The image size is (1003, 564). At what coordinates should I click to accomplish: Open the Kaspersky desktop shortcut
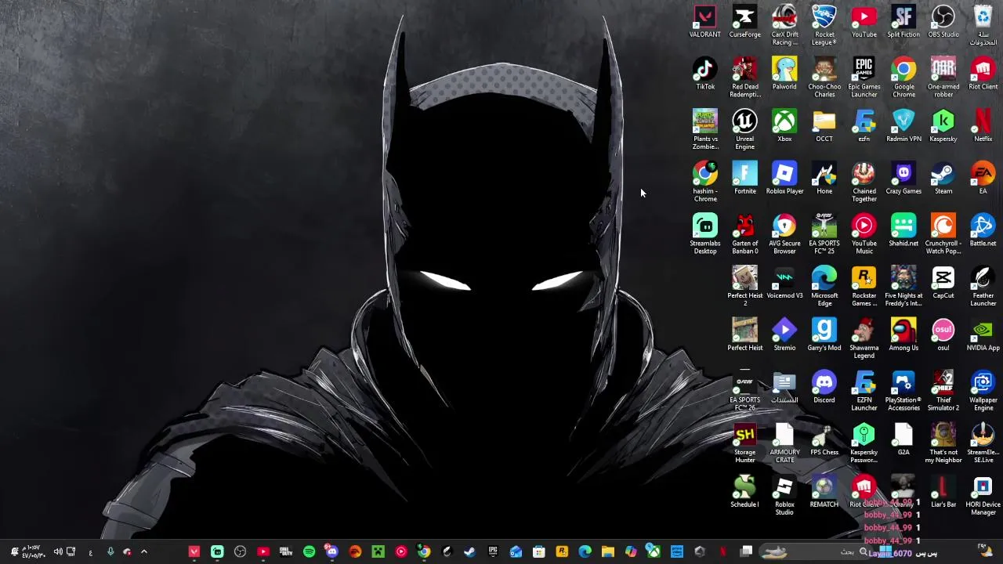(943, 127)
